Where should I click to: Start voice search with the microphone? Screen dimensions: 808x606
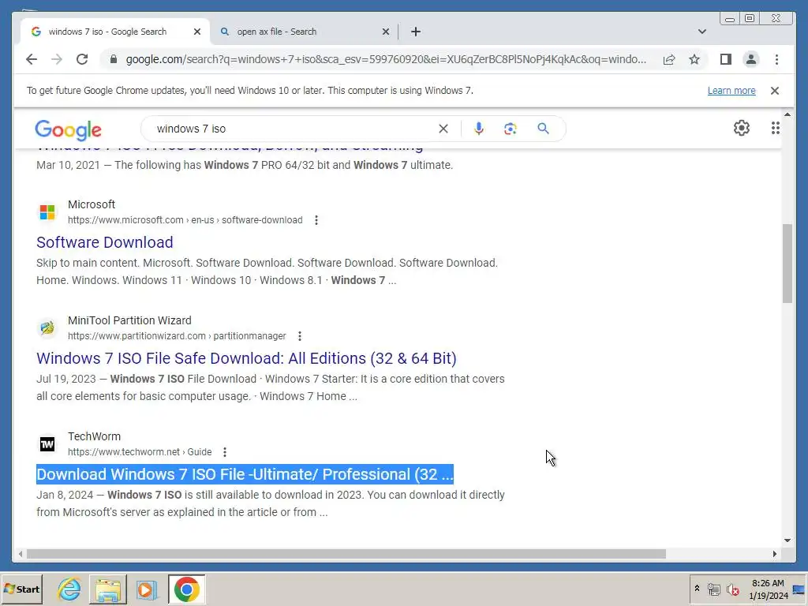479,129
